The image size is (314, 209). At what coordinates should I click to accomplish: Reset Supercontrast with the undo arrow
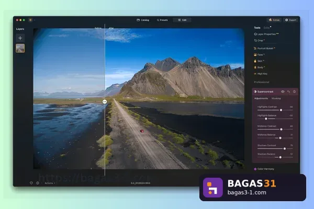pos(288,91)
